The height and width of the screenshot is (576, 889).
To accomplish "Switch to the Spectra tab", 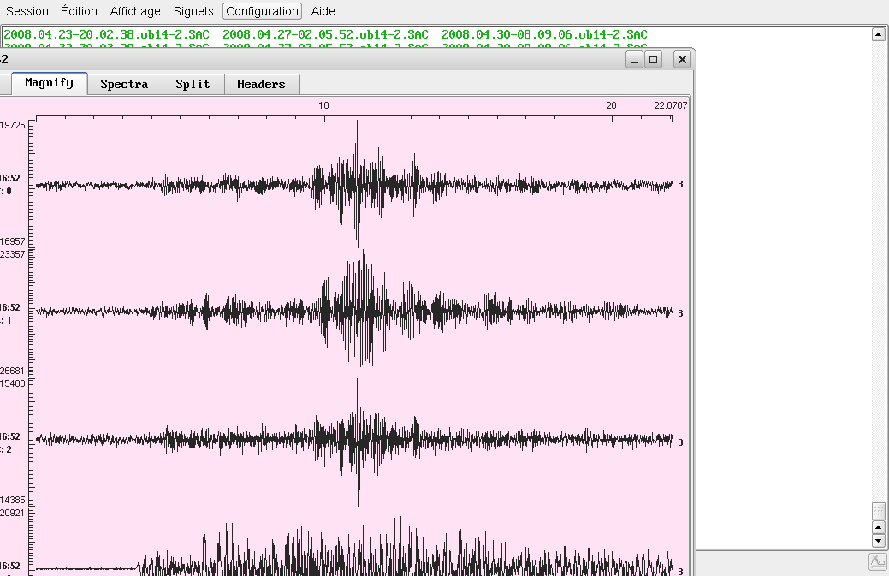I will pyautogui.click(x=124, y=84).
